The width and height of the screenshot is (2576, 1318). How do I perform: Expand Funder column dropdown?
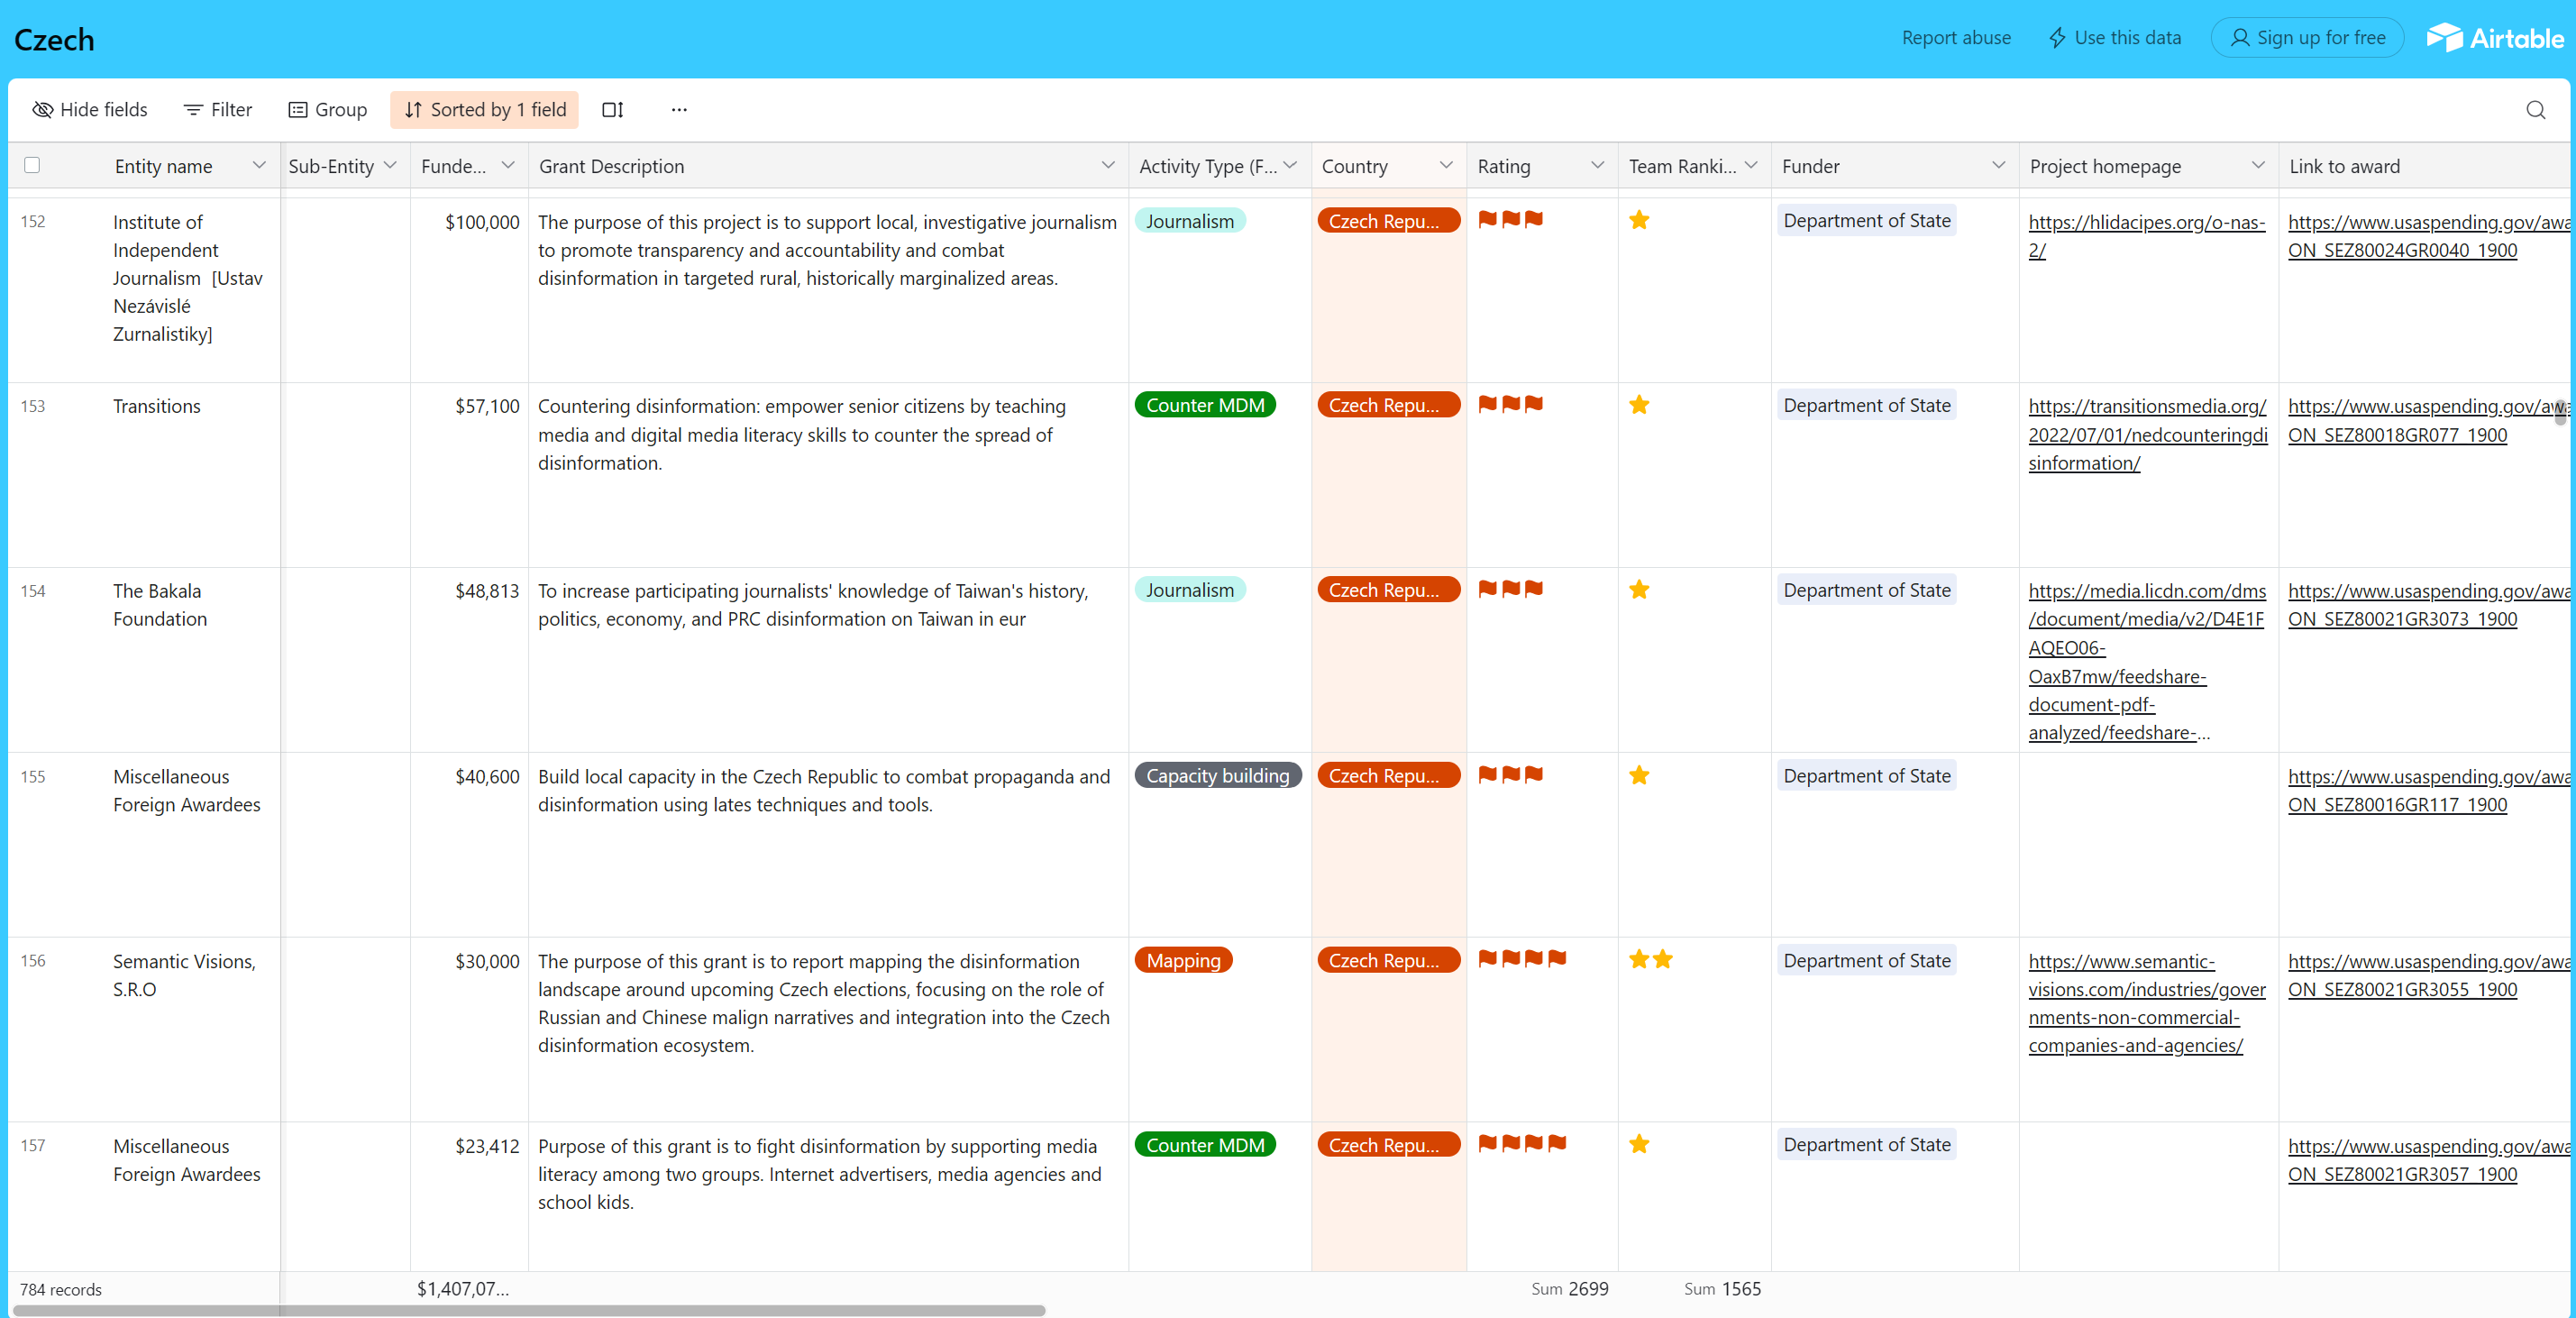pyautogui.click(x=1999, y=165)
